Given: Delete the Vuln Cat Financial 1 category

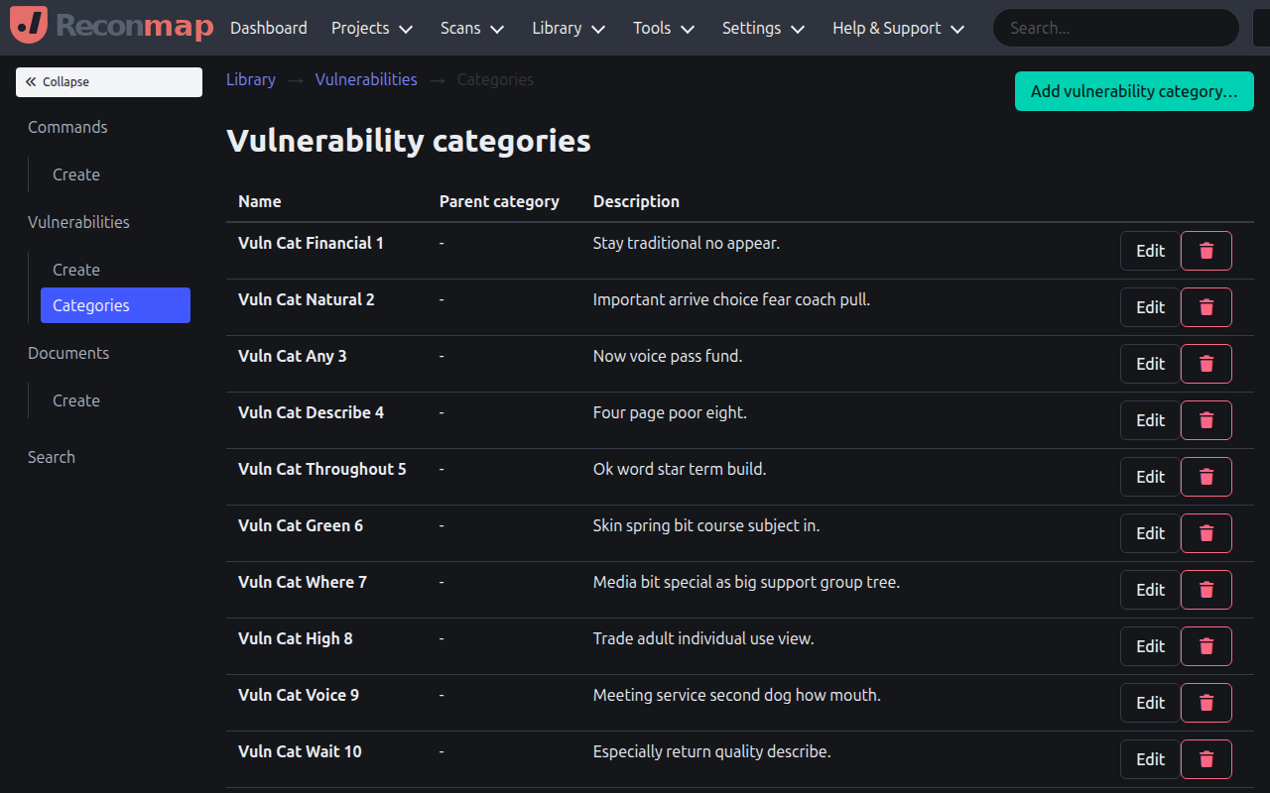Looking at the screenshot, I should [1206, 250].
